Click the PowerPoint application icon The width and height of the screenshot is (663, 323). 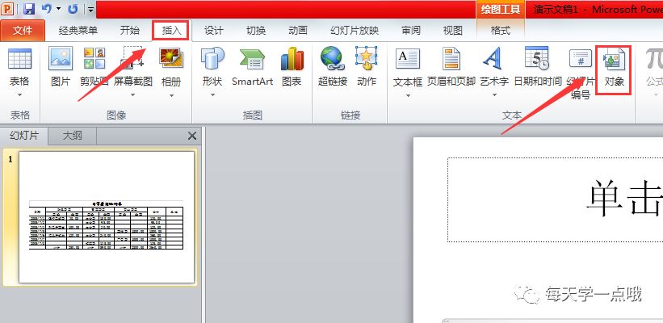(x=8, y=9)
